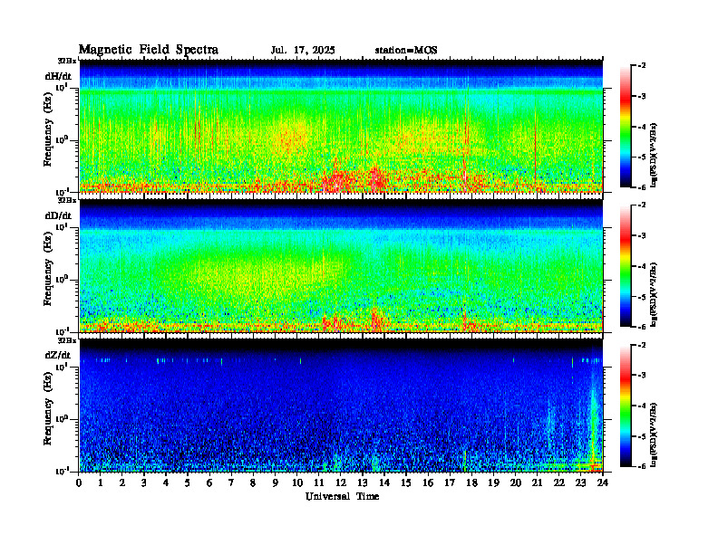Click the log(PSD) label beside dD/dt color bar

[x=655, y=294]
